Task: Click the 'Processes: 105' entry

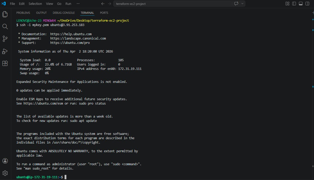Action: [100, 60]
